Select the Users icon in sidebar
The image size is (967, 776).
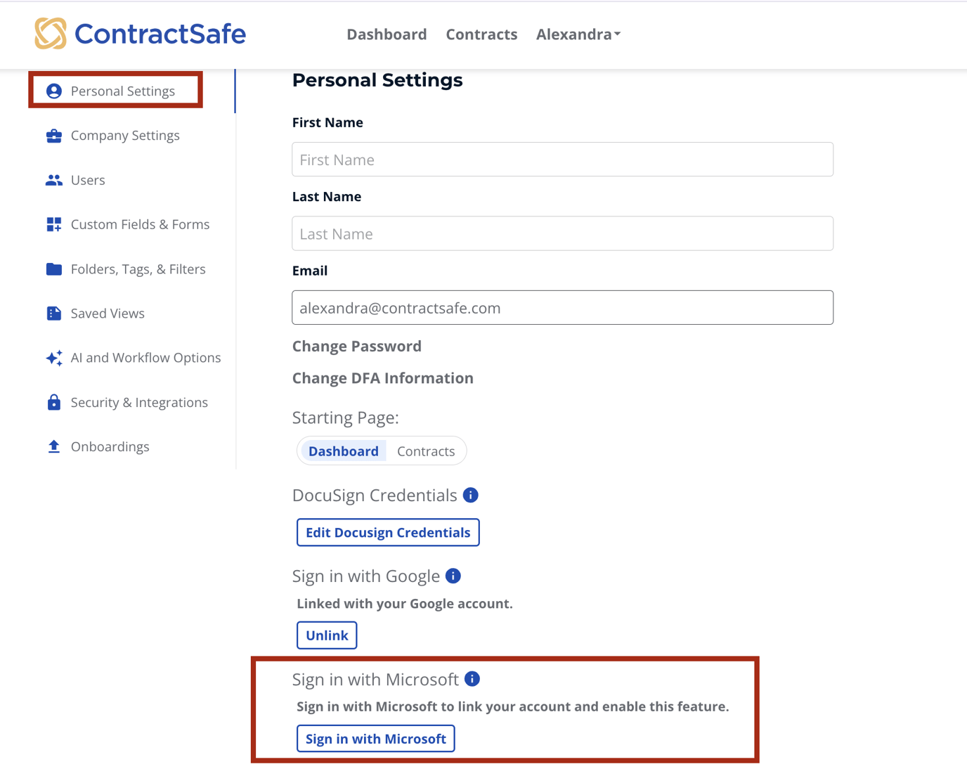pos(54,180)
